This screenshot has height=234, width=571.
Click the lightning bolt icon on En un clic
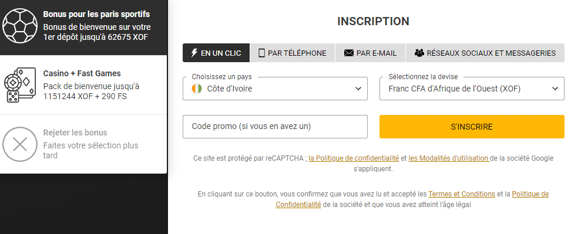click(194, 53)
